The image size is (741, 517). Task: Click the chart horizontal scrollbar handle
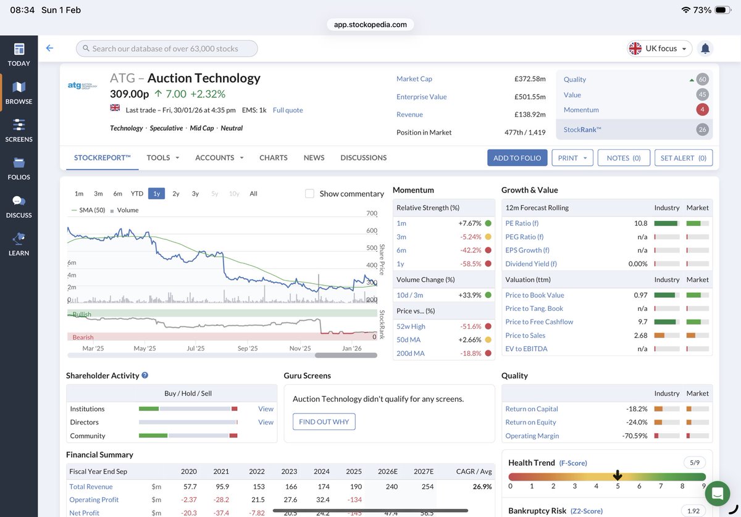coord(346,355)
